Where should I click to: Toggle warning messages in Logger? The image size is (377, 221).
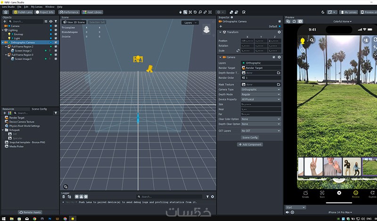coord(81,197)
